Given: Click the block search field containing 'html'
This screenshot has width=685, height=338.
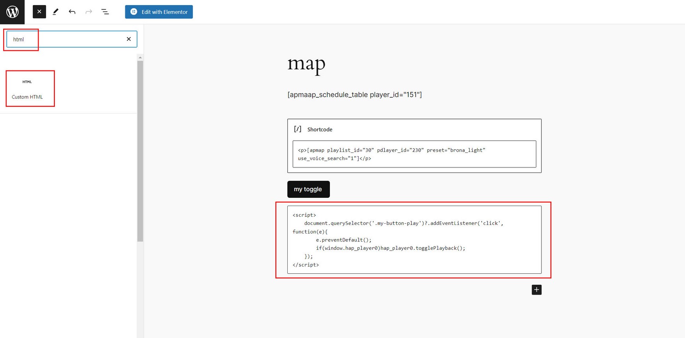Looking at the screenshot, I should (x=72, y=39).
